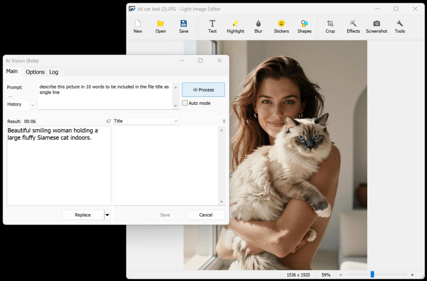Select the Shapes tool
Screen dimensions: 427x281
(304, 26)
